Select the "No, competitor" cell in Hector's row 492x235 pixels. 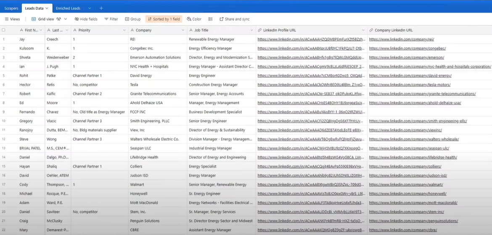point(100,85)
